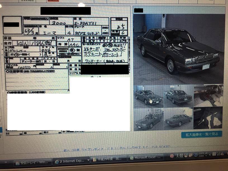Expand the Internet Explorer group dropdown arrow
Image resolution: width=228 pixels, height=171 pixels.
pyautogui.click(x=88, y=161)
